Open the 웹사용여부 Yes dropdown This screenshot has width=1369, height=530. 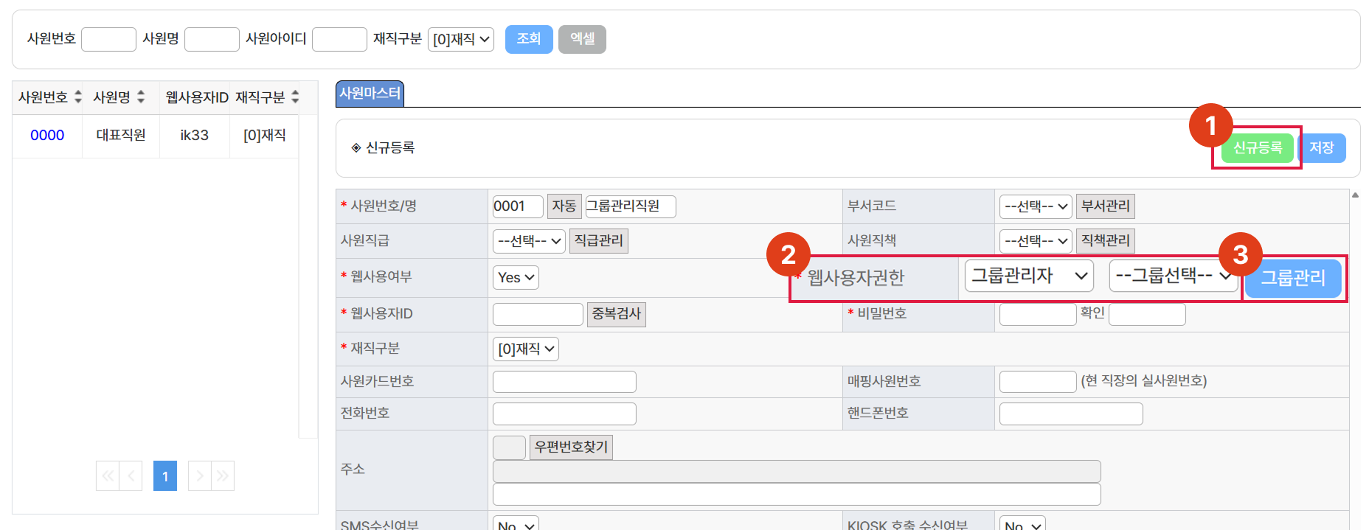coord(516,278)
